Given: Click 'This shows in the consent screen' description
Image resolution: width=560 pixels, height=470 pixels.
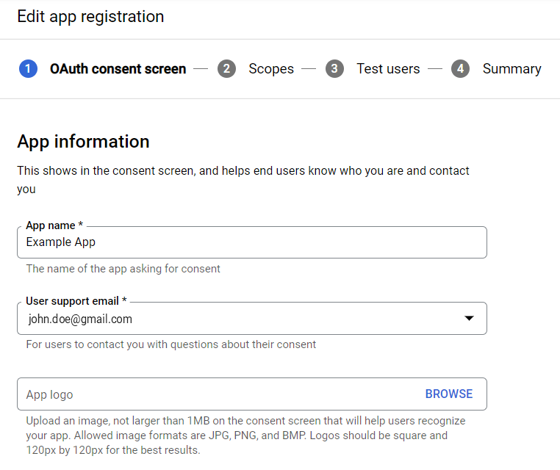Looking at the screenshot, I should [243, 180].
